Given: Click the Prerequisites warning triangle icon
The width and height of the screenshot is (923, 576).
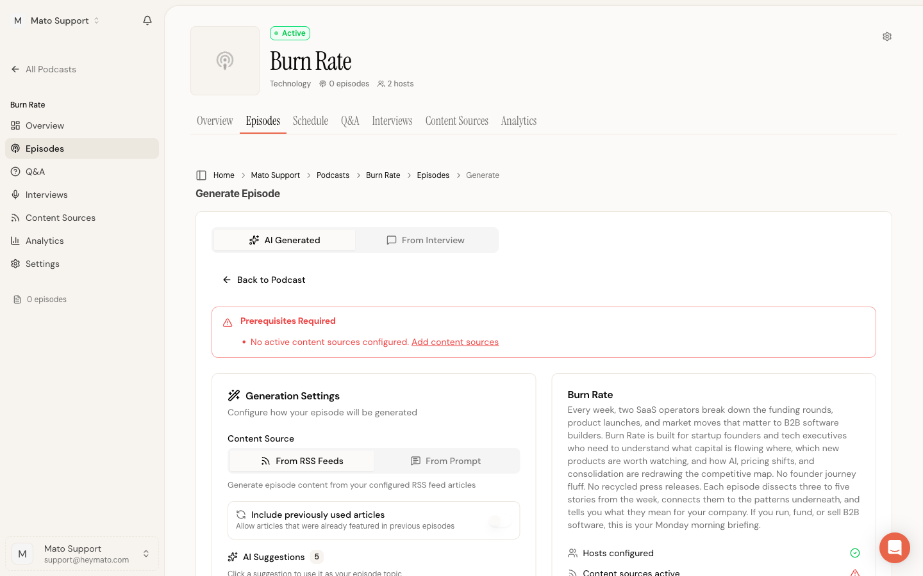Looking at the screenshot, I should coord(228,323).
